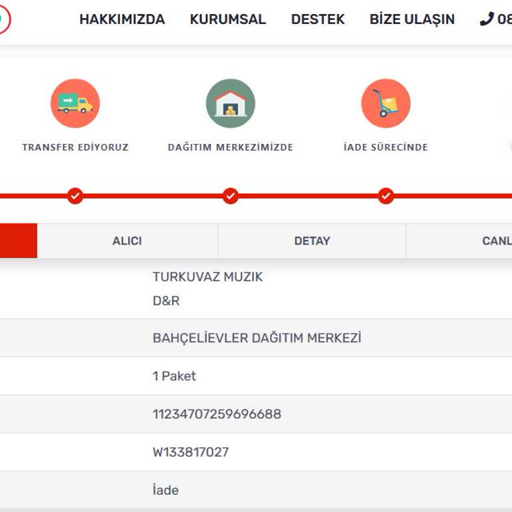
Task: Click the İADE SÜRECİNDE label
Action: [x=386, y=147]
